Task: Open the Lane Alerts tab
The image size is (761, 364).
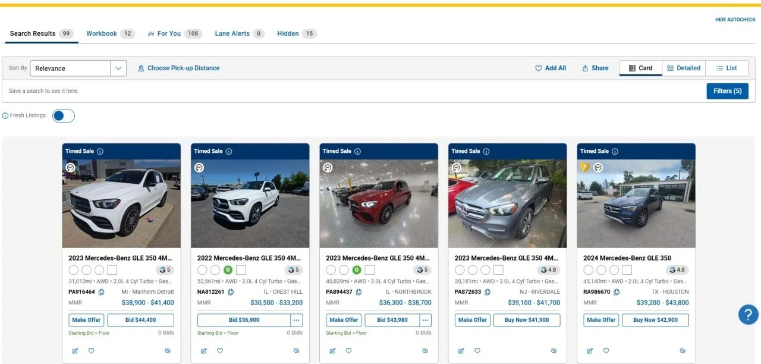Action: tap(239, 34)
